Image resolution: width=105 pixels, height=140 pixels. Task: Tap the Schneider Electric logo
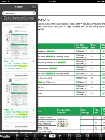[x=5, y=136]
